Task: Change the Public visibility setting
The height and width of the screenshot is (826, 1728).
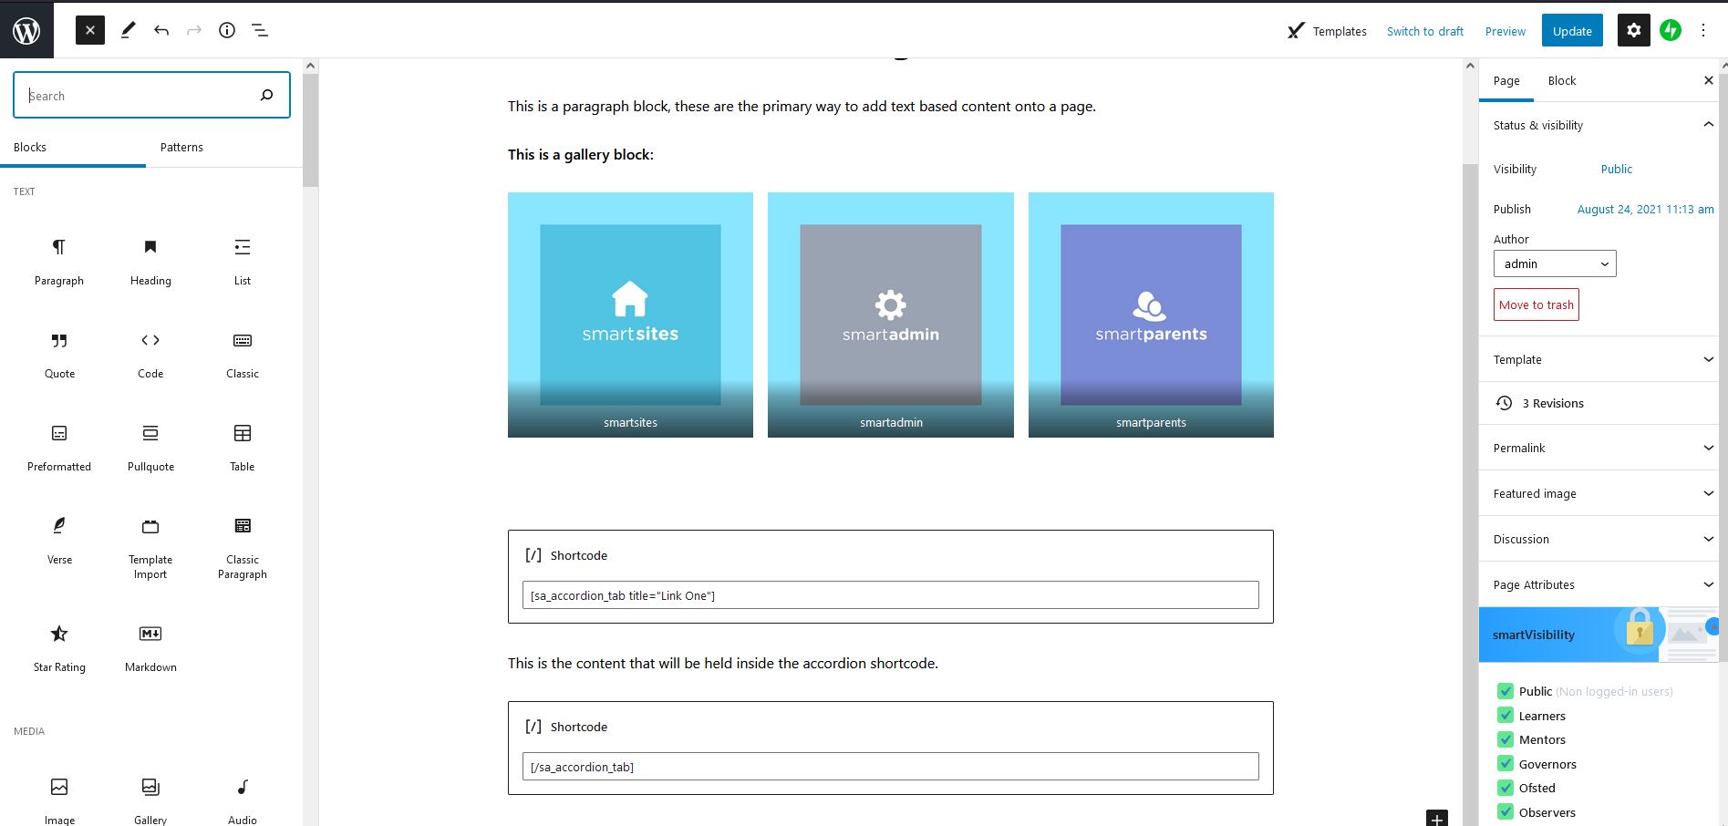Action: [x=1617, y=169]
